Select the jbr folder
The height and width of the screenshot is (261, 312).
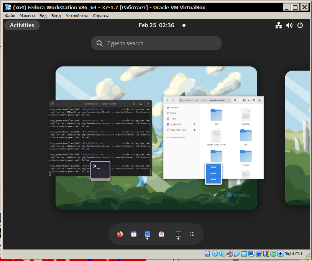click(x=246, y=137)
